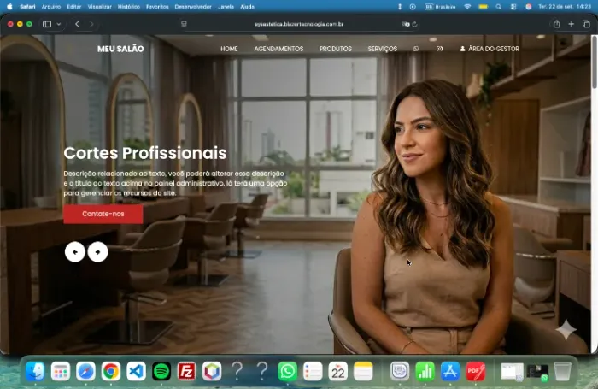The width and height of the screenshot is (598, 389).
Task: Reload the page in Safari
Action: 415,24
